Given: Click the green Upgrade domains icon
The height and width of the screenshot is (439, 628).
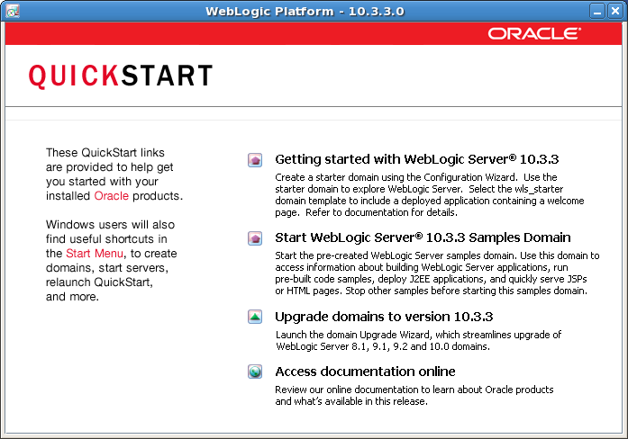Looking at the screenshot, I should point(255,317).
